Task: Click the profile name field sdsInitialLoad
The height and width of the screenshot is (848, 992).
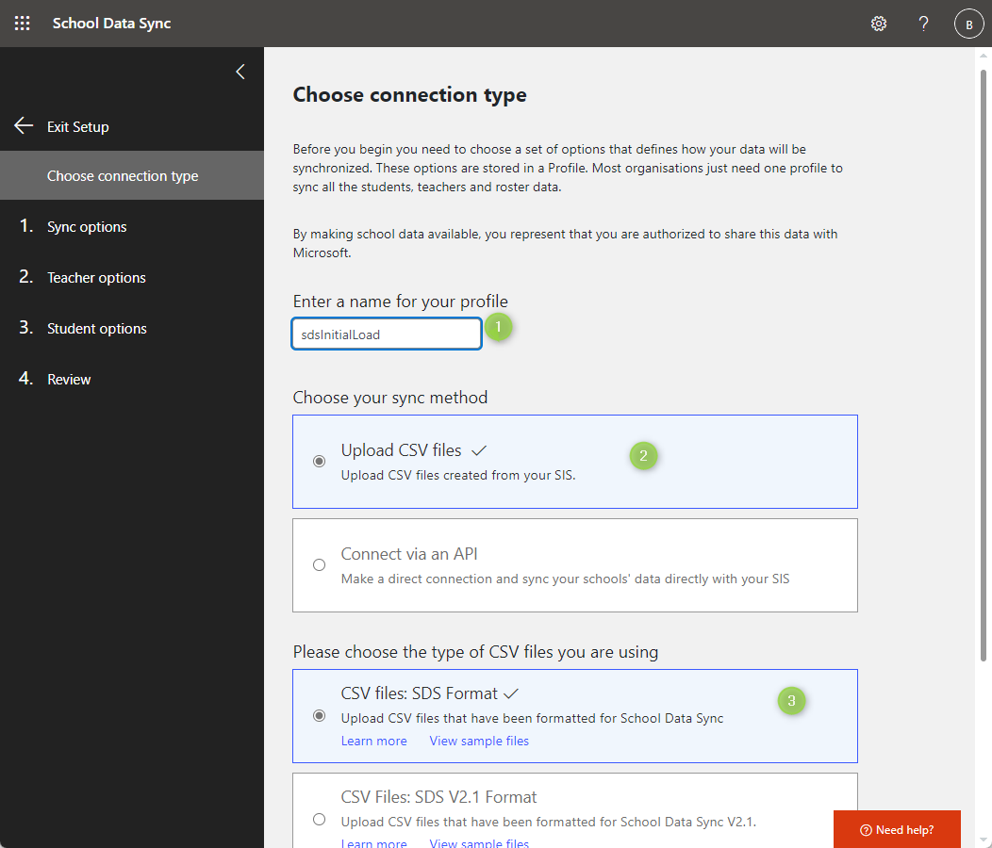Action: point(386,333)
